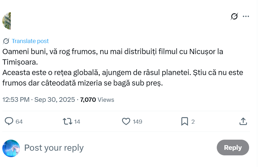Click the bookmark count of 2
This screenshot has height=167, width=266.
(193, 122)
